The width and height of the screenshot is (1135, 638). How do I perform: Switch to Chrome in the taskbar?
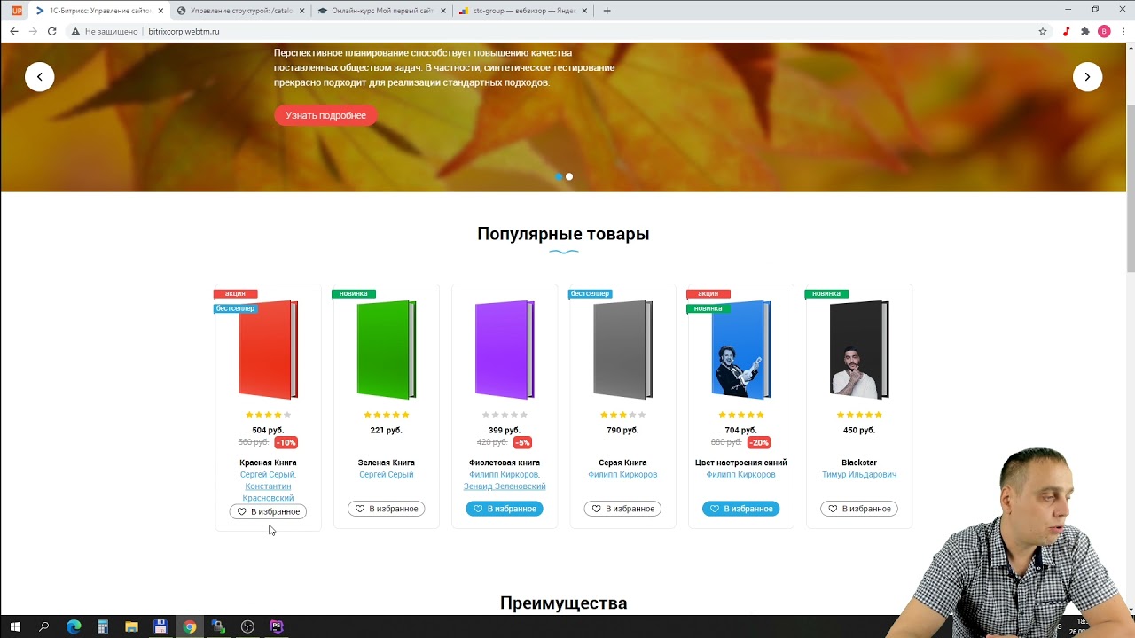coord(190,626)
